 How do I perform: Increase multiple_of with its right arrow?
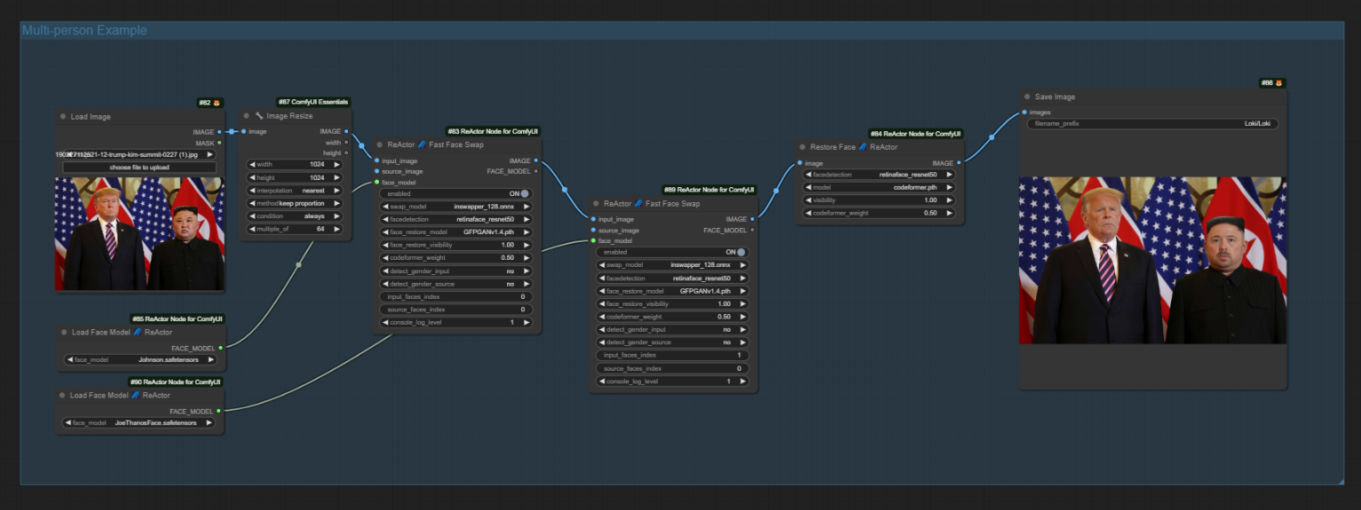coord(337,229)
